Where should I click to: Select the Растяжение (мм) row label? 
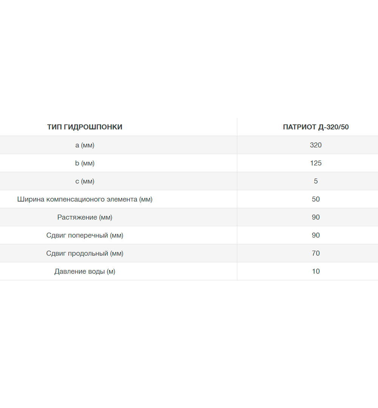click(x=85, y=217)
